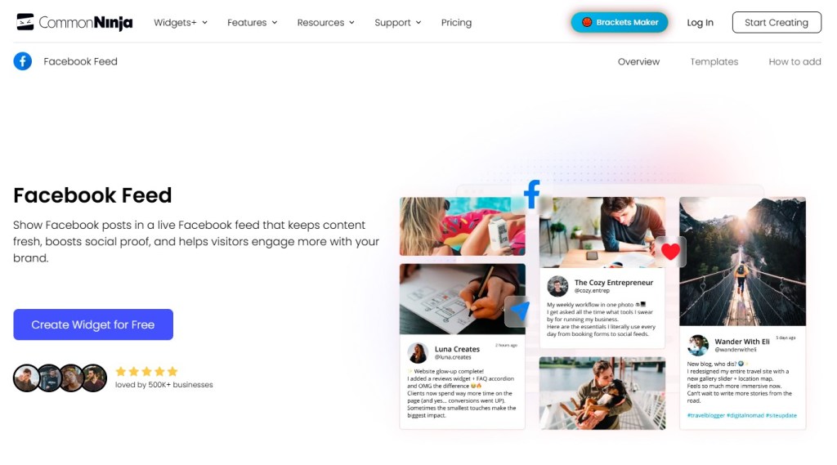This screenshot has width=837, height=465.
Task: Open the Log In link
Action: tap(700, 22)
